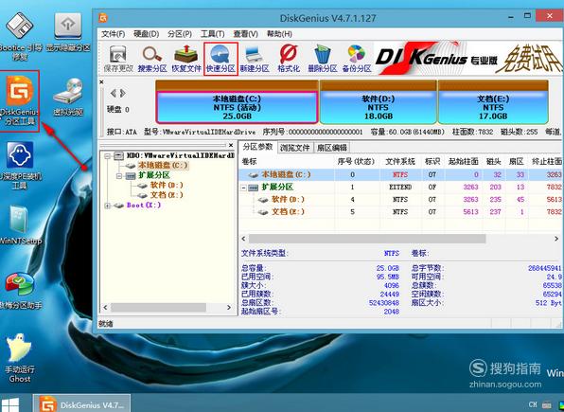Click the 新建分区 new partition icon

[x=255, y=59]
